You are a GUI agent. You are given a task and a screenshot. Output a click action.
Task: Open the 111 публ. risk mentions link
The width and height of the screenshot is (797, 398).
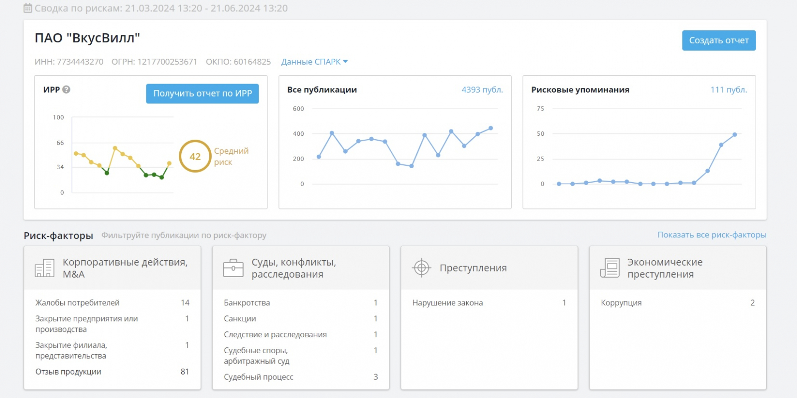(728, 90)
